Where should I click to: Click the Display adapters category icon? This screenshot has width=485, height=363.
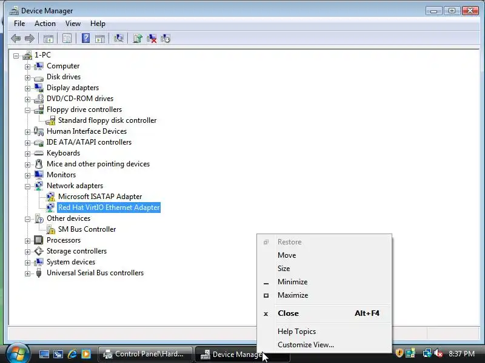(x=39, y=88)
